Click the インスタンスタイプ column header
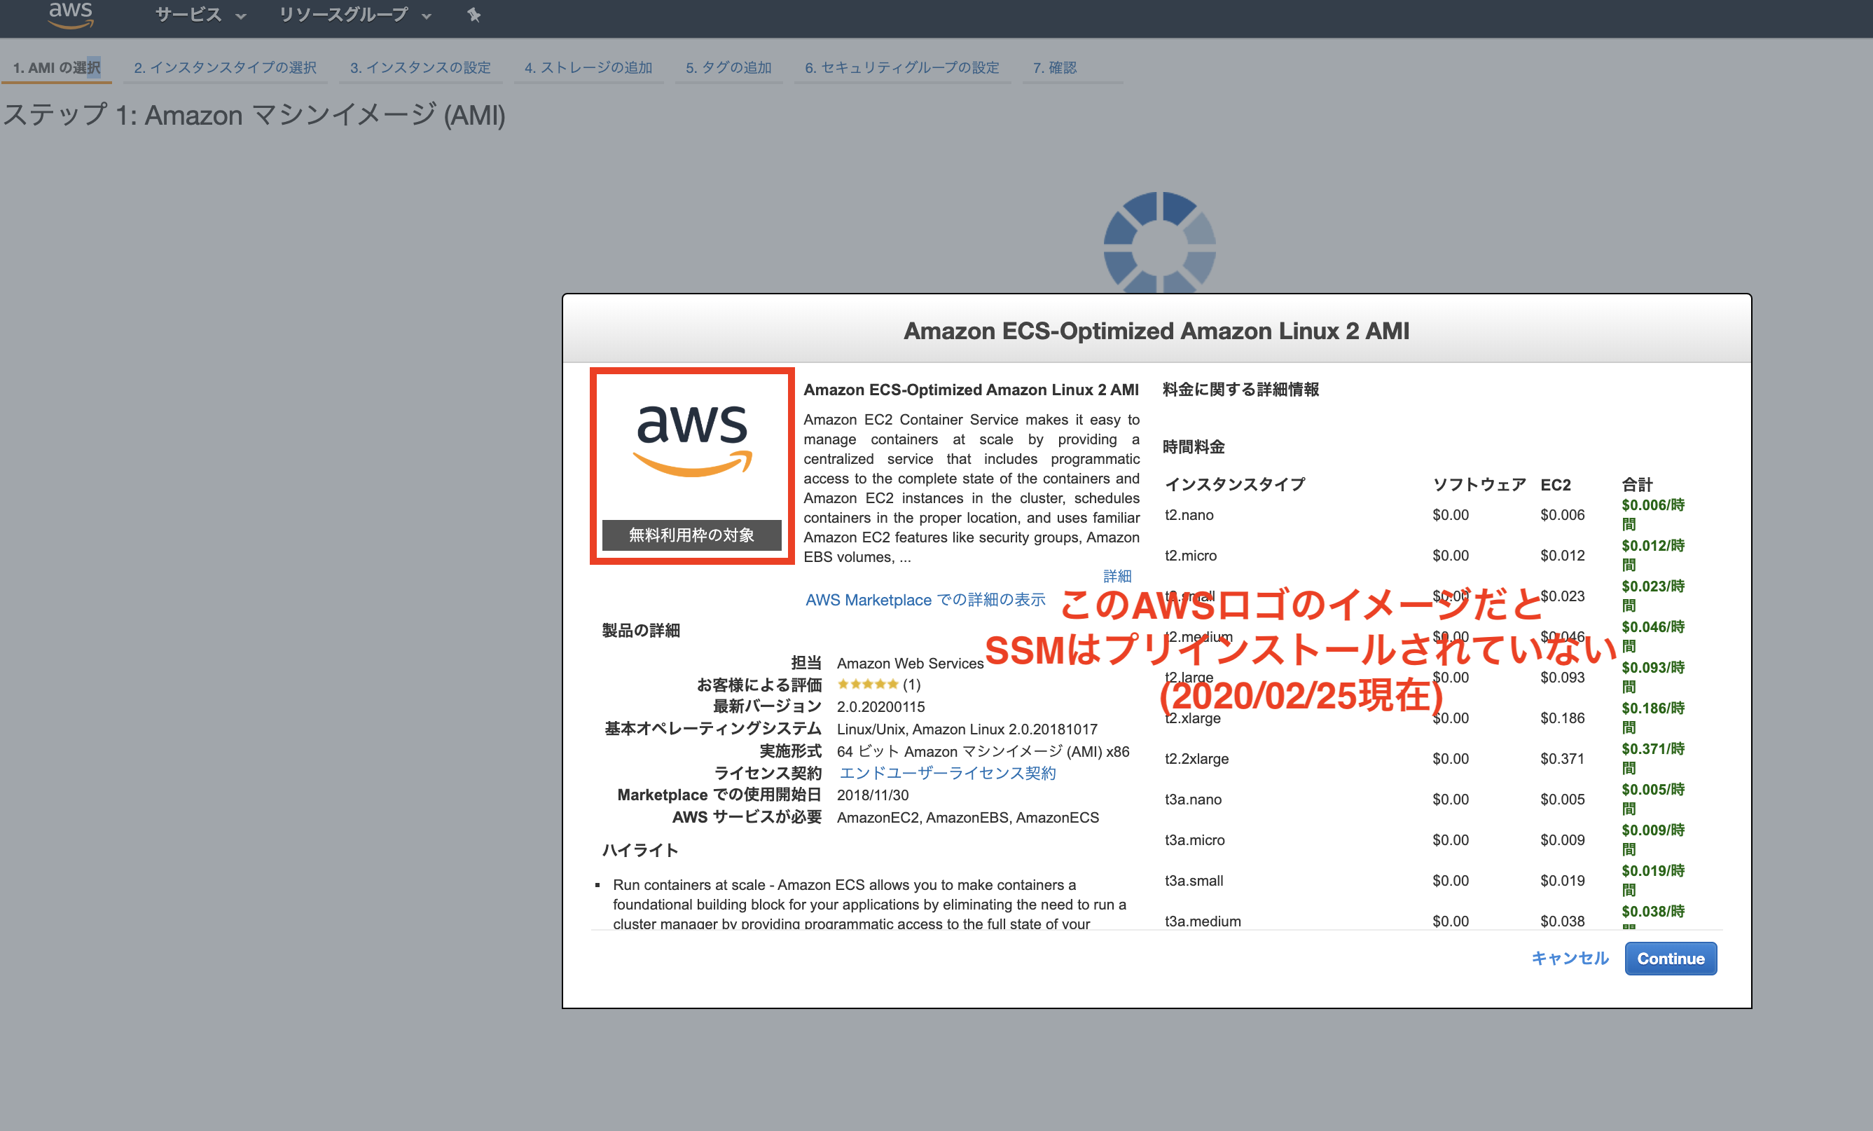This screenshot has width=1873, height=1131. 1235,484
